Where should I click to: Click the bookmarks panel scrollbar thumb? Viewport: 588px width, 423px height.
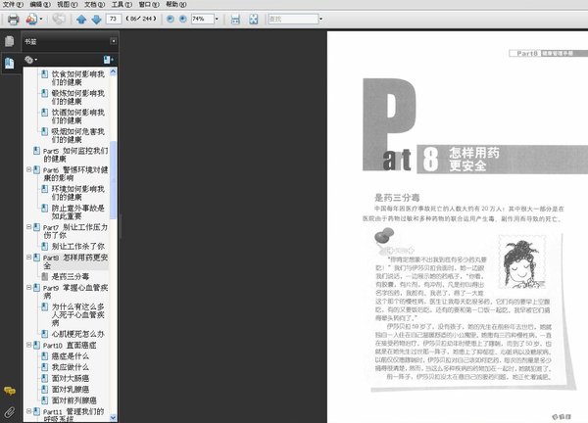tap(113, 180)
